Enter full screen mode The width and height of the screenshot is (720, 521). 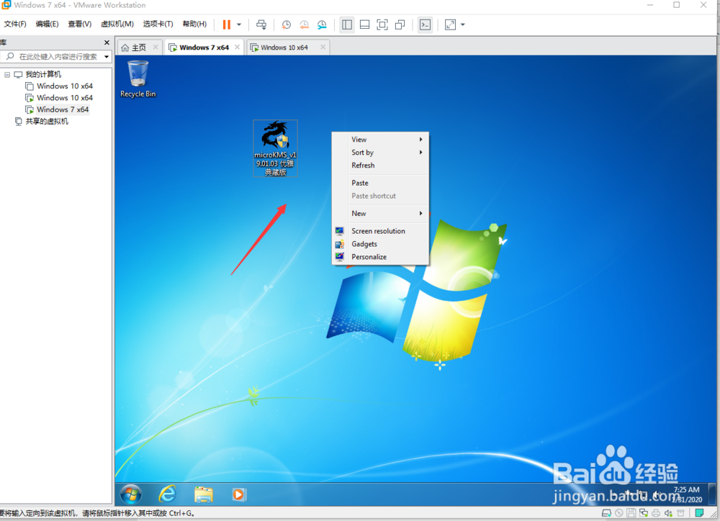point(382,24)
